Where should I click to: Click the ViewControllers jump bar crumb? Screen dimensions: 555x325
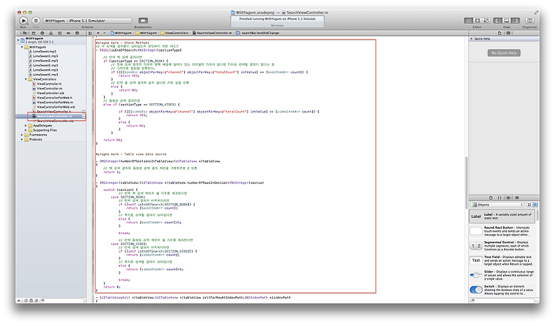pyautogui.click(x=174, y=33)
